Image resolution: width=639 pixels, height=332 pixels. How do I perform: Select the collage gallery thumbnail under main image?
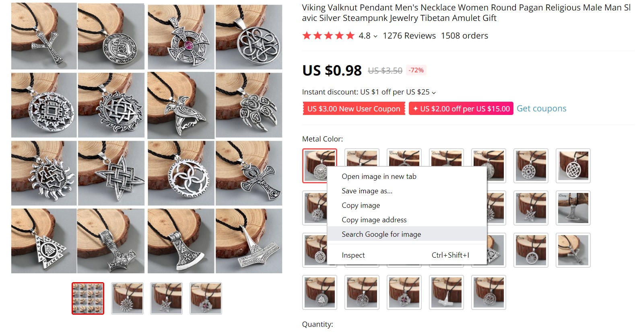tap(88, 298)
